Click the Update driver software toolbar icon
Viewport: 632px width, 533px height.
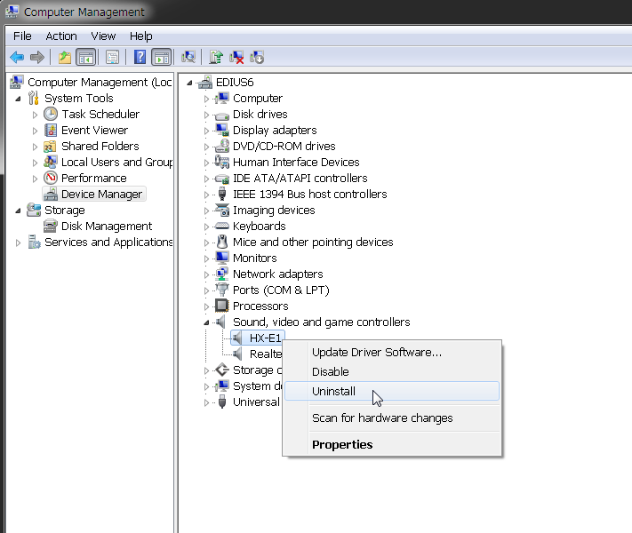(x=216, y=57)
